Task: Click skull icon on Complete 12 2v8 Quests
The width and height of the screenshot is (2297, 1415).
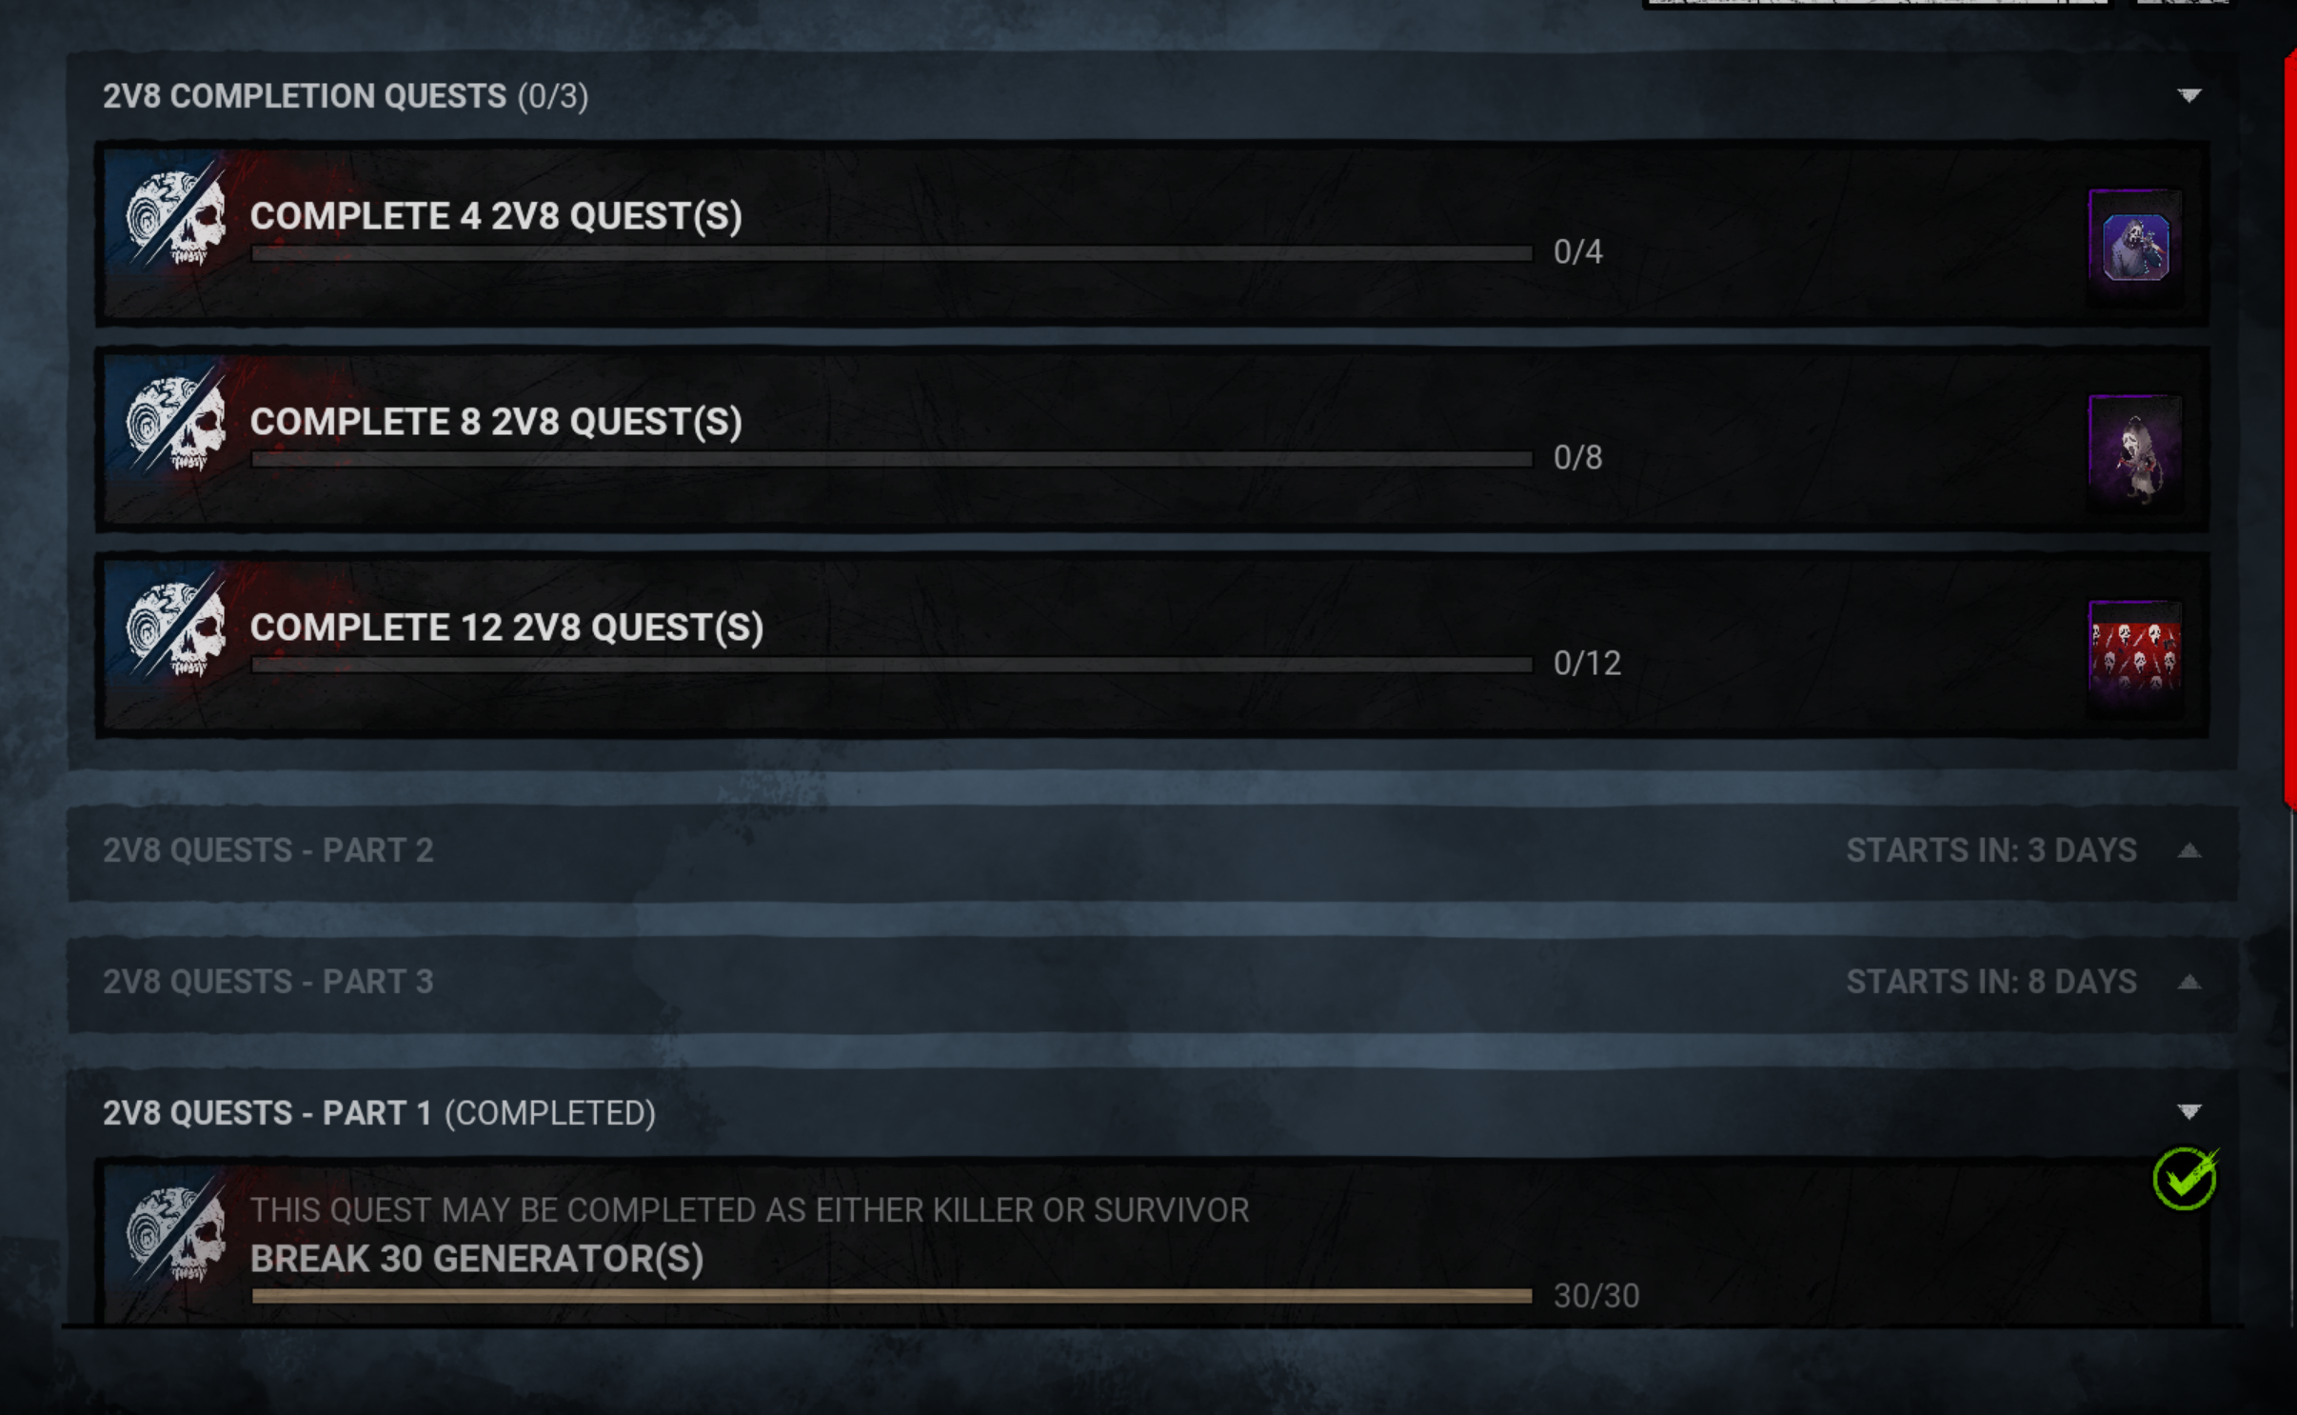Action: pyautogui.click(x=177, y=629)
